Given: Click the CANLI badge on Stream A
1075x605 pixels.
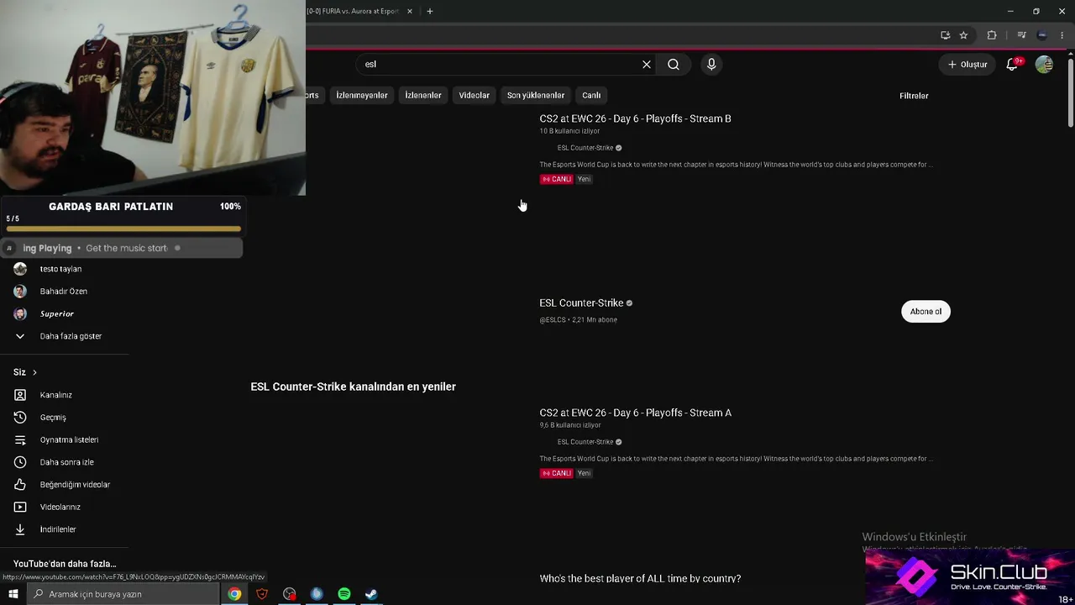Looking at the screenshot, I should pos(556,473).
